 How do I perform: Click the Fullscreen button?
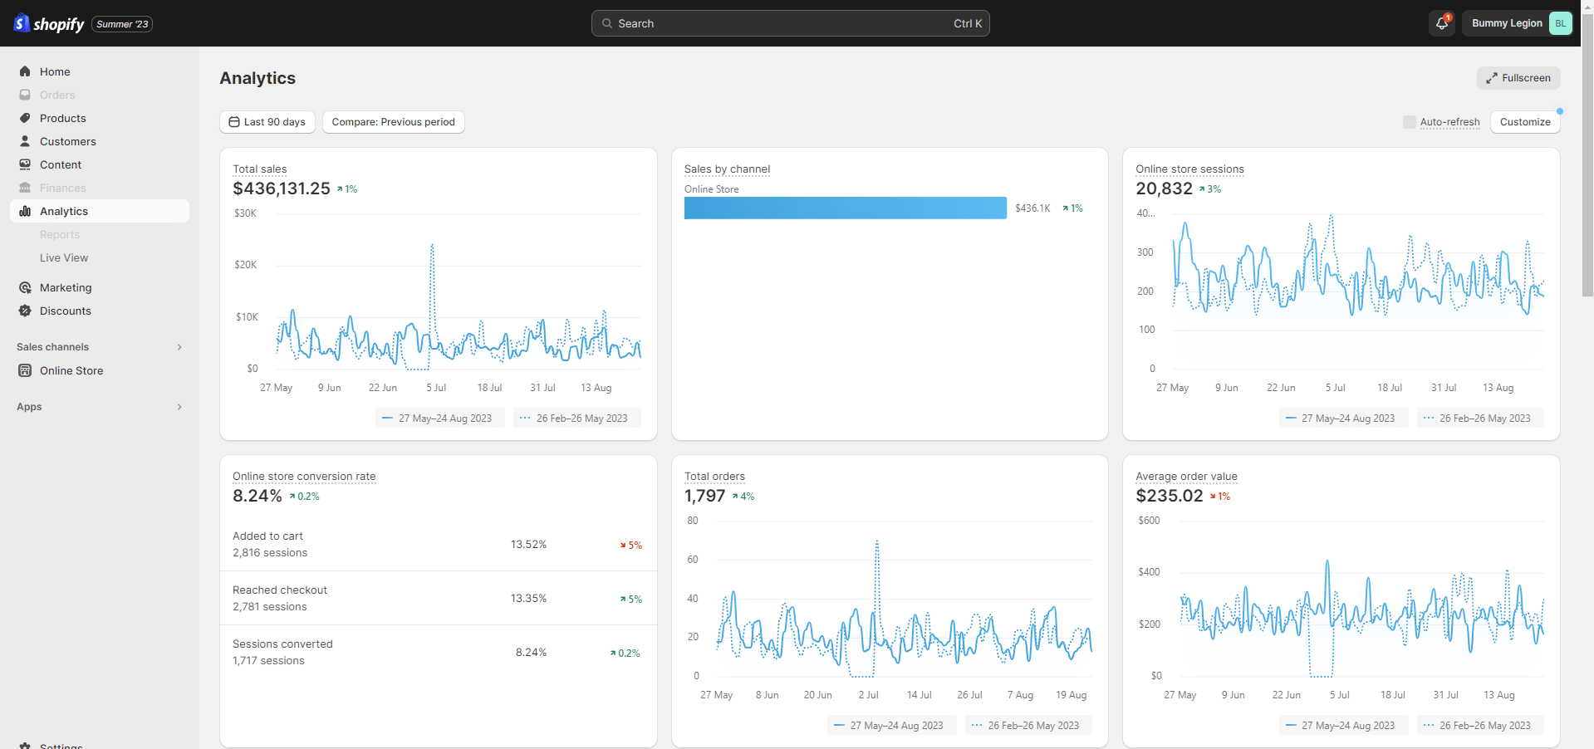coord(1518,78)
